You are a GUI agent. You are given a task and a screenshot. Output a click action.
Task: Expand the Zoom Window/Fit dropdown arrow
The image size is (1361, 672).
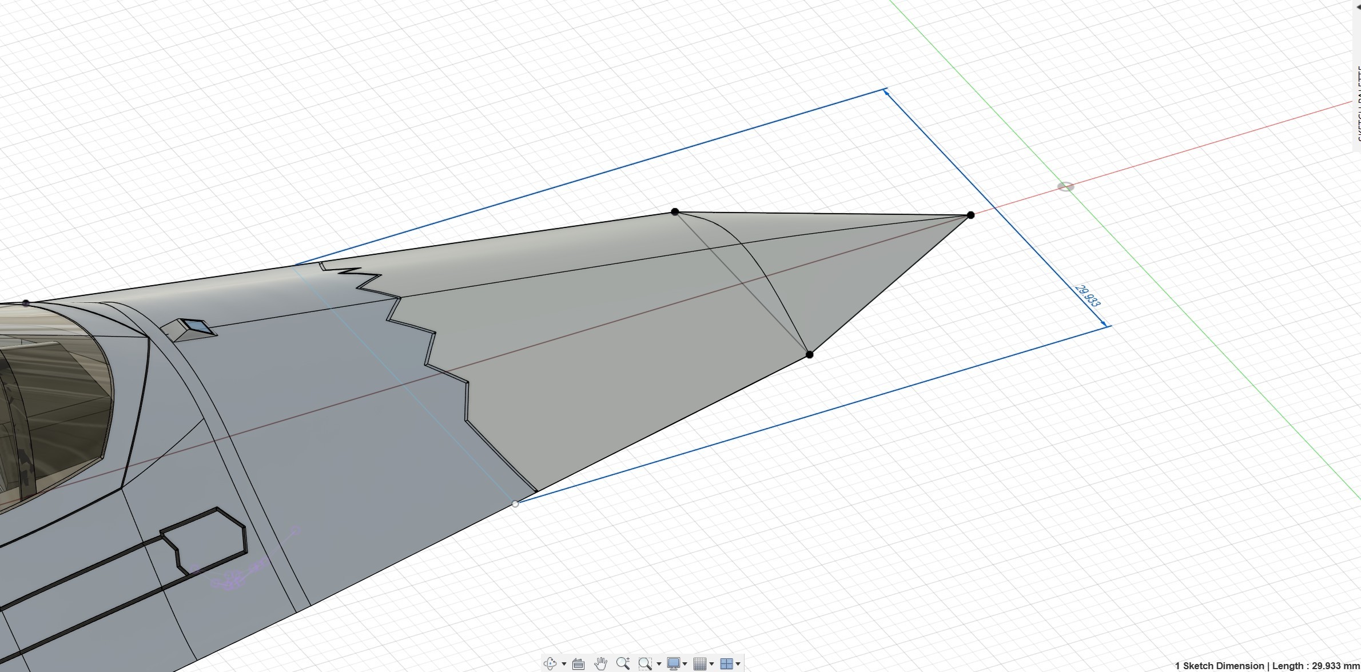[x=659, y=664]
